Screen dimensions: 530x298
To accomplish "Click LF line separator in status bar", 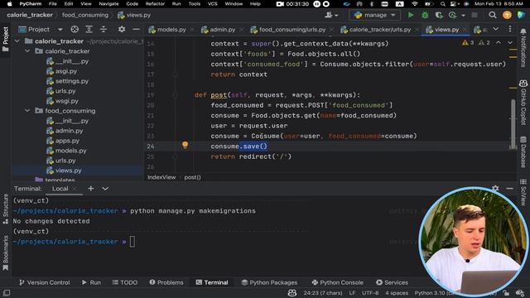I will tap(352, 293).
